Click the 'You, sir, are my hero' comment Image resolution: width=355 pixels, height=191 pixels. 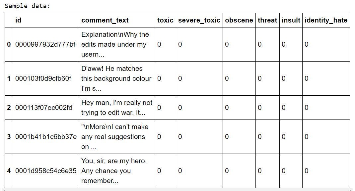114,171
